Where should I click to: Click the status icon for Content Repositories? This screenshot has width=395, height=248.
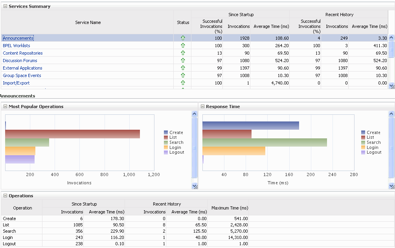point(182,53)
